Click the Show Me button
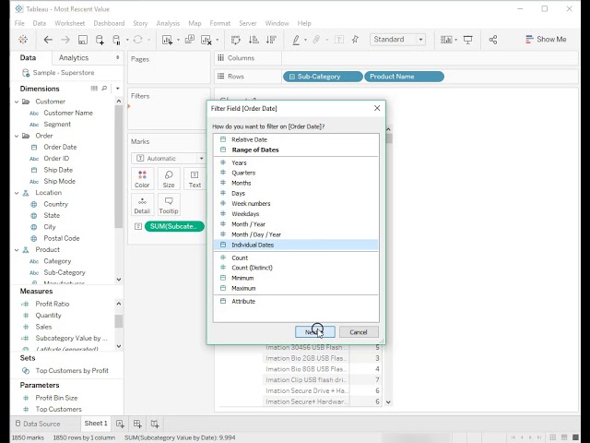The image size is (590, 443). [x=546, y=39]
